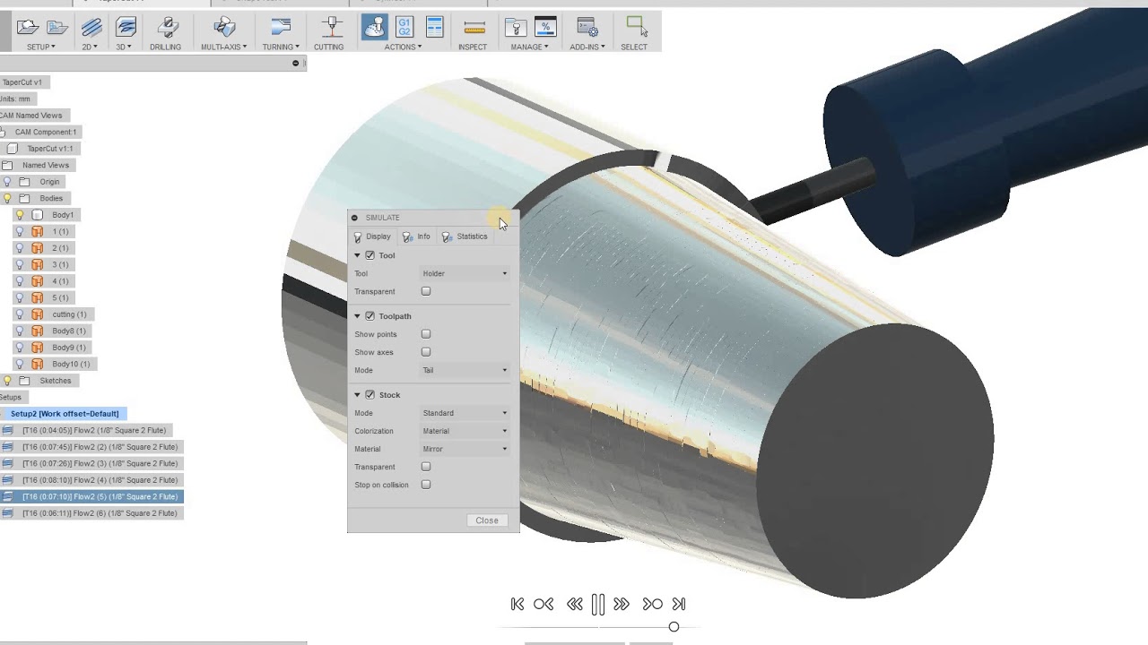1148x645 pixels.
Task: Select the Turning operation icon
Action: [x=281, y=27]
